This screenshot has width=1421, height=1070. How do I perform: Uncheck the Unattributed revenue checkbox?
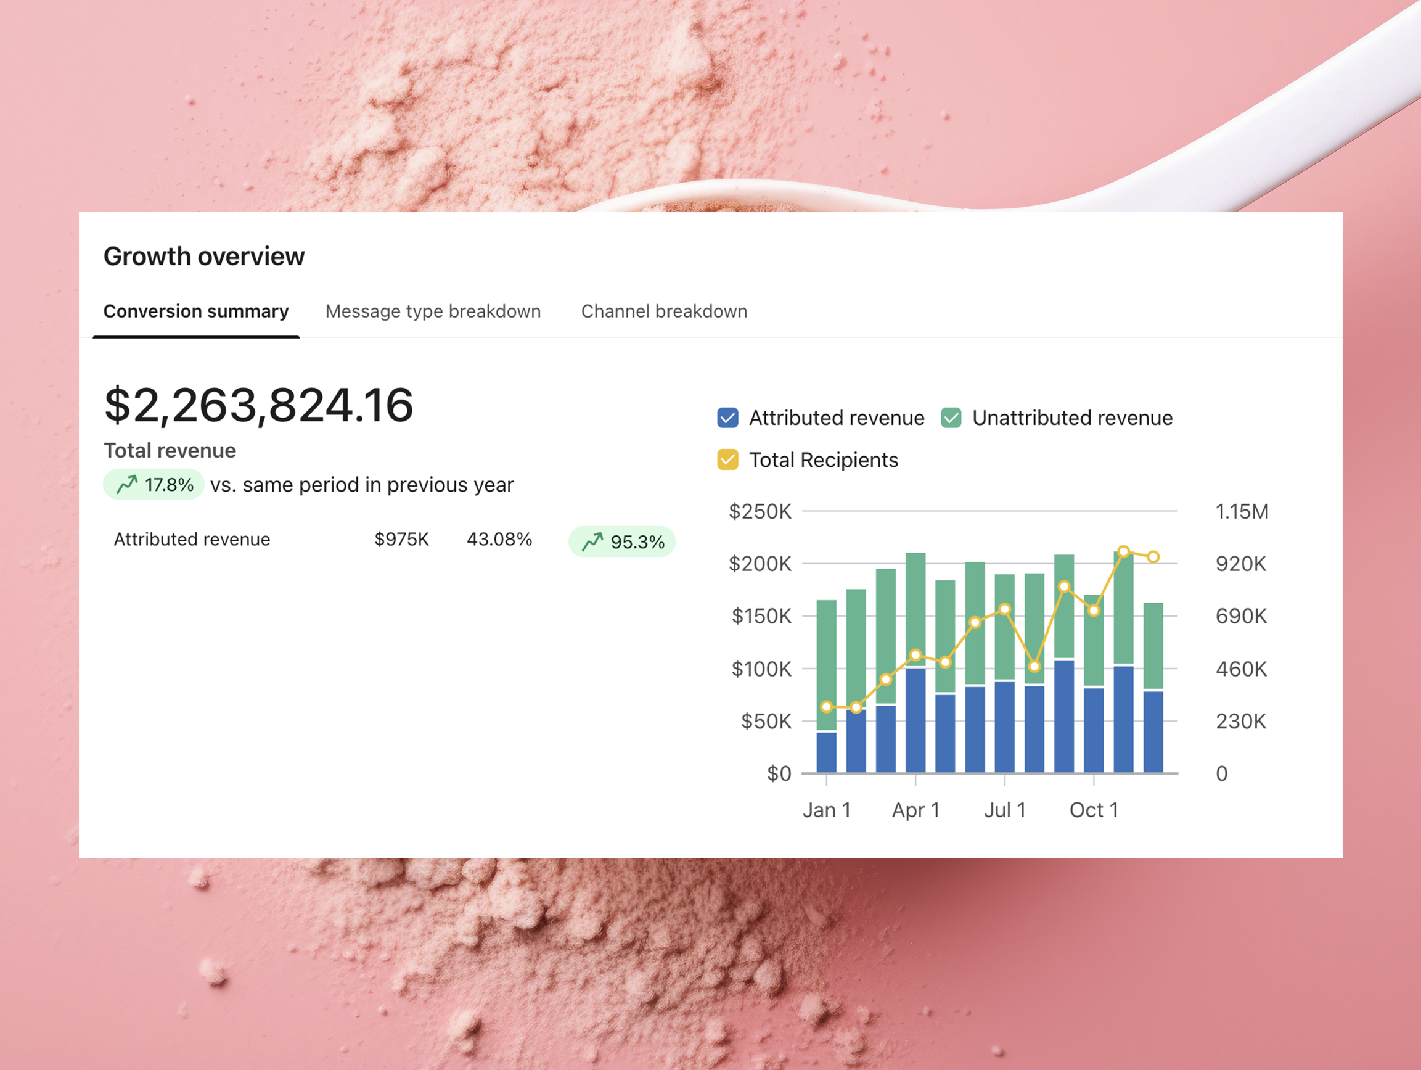click(x=951, y=418)
